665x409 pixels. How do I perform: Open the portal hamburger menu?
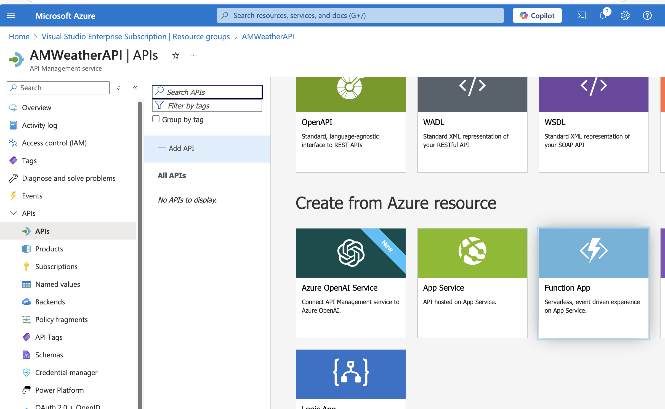tap(11, 15)
